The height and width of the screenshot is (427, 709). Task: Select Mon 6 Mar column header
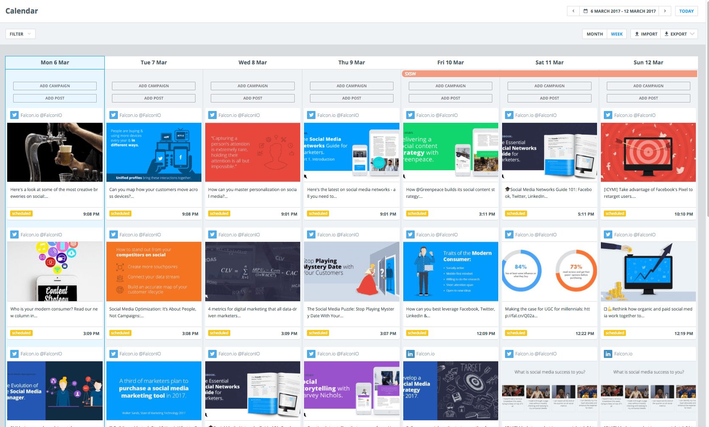coord(55,62)
